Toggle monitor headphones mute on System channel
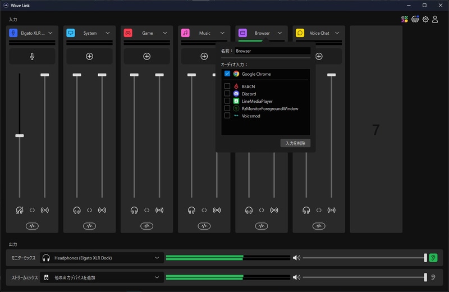Image resolution: width=449 pixels, height=292 pixels. tap(77, 211)
